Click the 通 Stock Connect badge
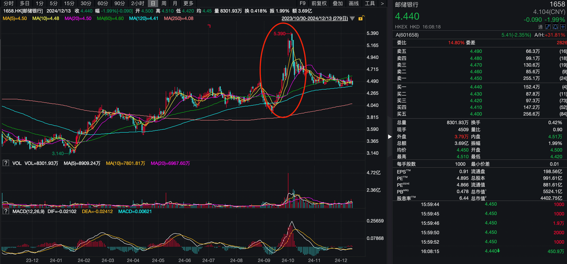Viewport: 567px width, 264px height. click(x=540, y=27)
